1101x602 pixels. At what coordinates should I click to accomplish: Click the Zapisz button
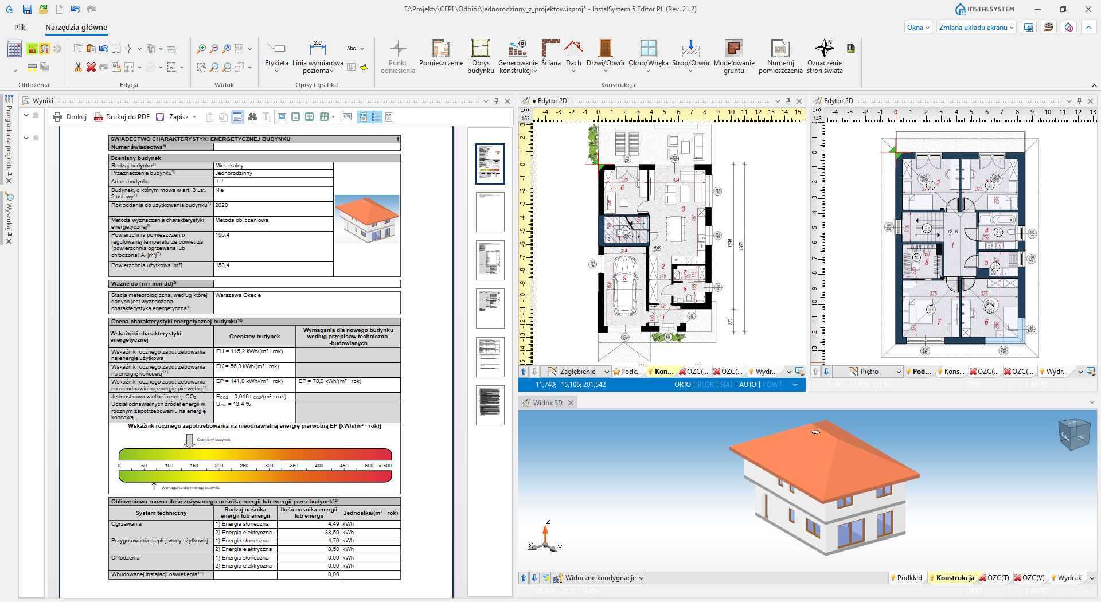point(172,117)
